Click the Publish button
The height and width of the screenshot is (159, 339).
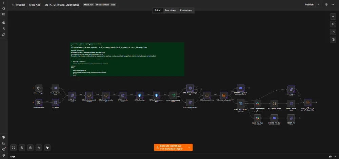pos(309,4)
